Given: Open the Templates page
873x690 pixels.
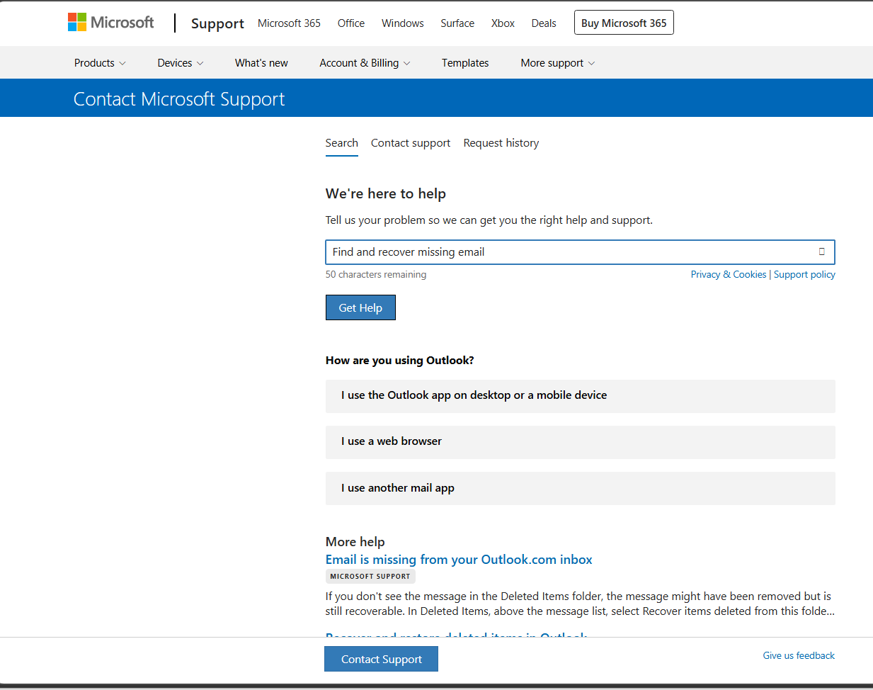Looking at the screenshot, I should 465,63.
